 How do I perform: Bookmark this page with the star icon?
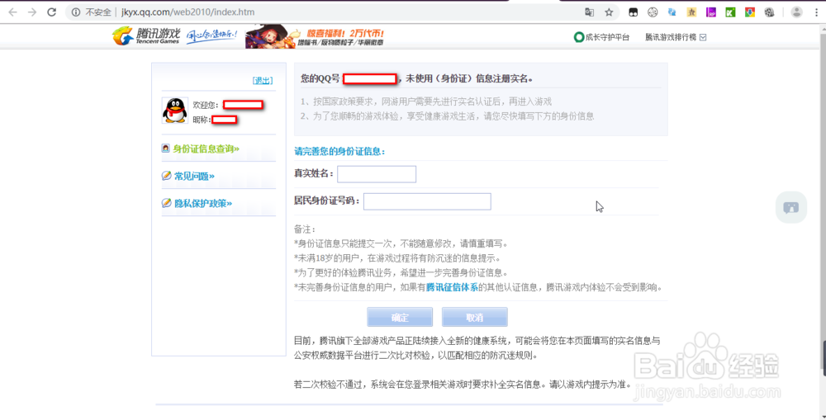coord(609,12)
